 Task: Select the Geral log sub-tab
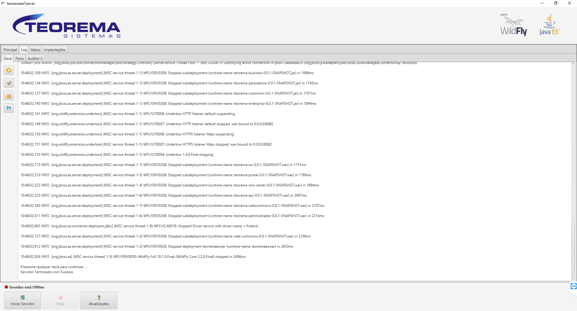[8, 59]
